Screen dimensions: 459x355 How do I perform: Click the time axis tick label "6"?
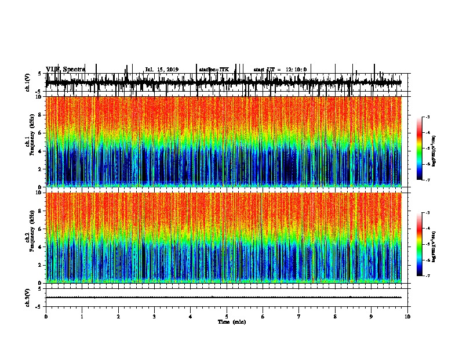[263, 317]
